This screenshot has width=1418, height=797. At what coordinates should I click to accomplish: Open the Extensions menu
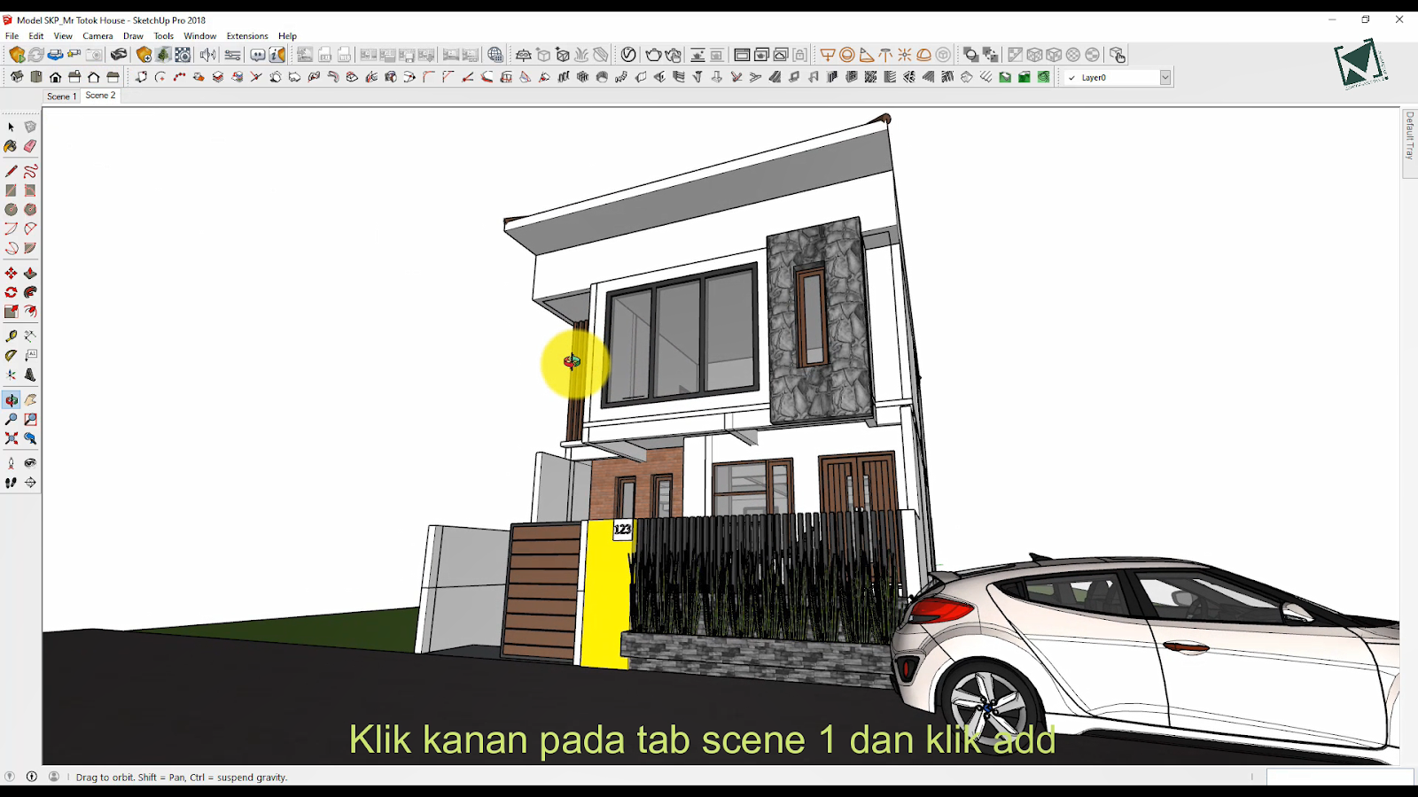pyautogui.click(x=246, y=36)
